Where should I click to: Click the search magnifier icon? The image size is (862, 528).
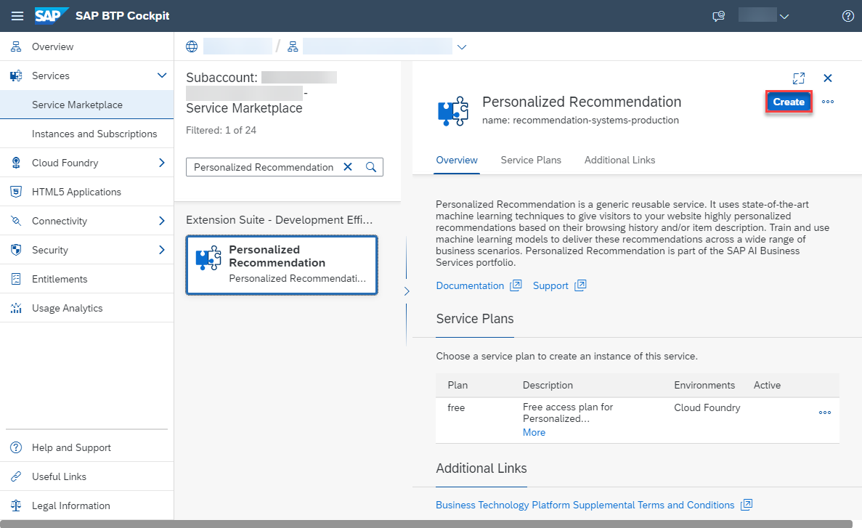tap(371, 166)
